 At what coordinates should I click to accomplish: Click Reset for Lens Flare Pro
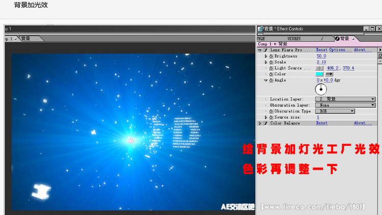coord(322,50)
